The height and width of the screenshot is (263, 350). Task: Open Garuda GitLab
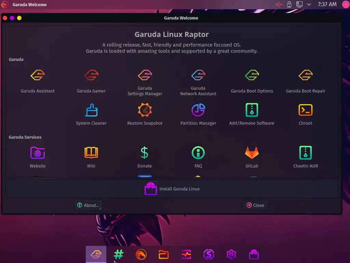[252, 157]
